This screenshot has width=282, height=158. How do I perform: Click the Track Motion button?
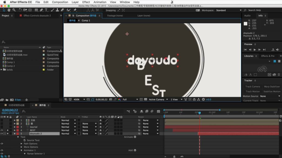(x=253, y=91)
